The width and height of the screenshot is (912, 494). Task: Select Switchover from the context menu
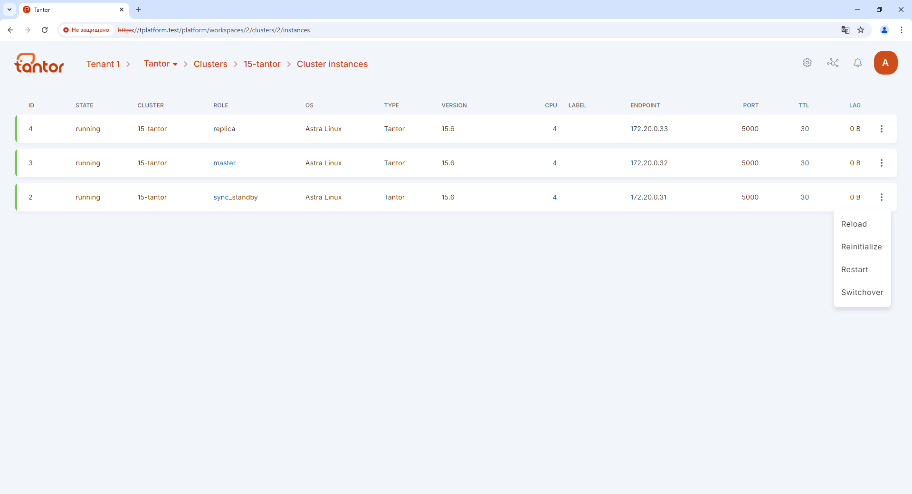[862, 293]
